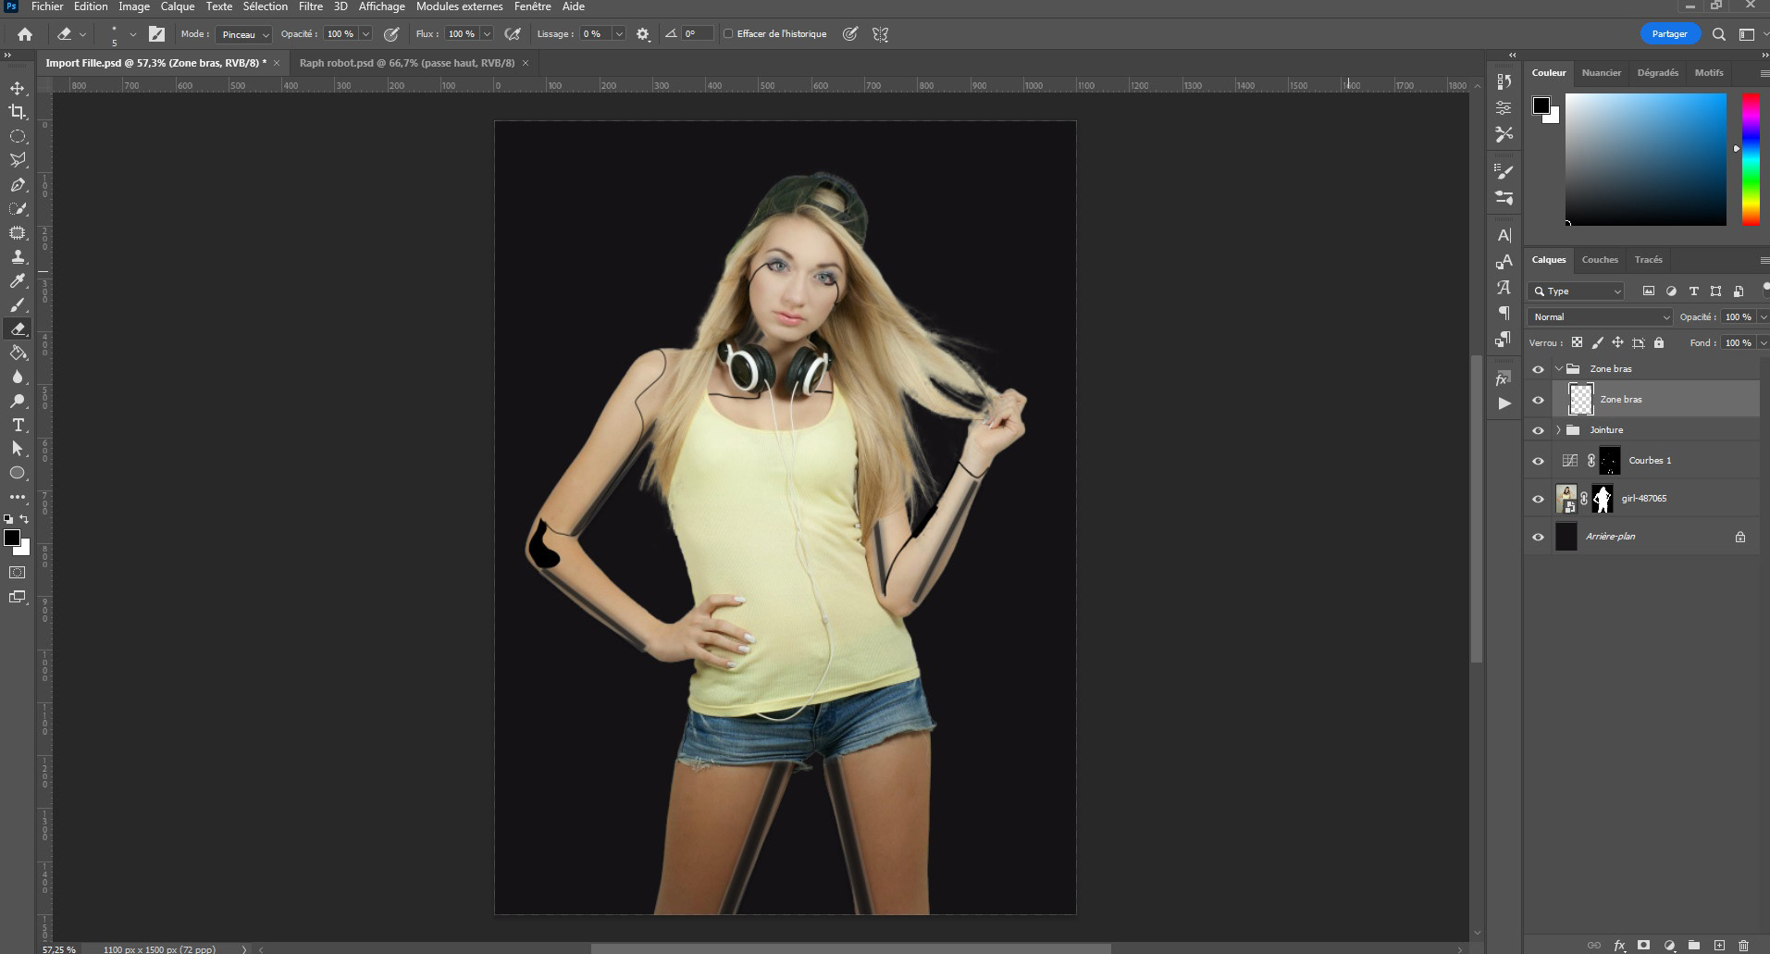Select the Blur tool
The width and height of the screenshot is (1770, 954).
(x=18, y=377)
